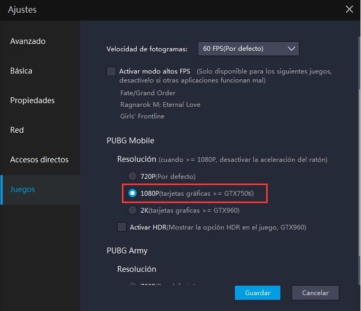361x311 pixels.
Task: Enable Activar modo altos FPS checkbox
Action: (111, 71)
